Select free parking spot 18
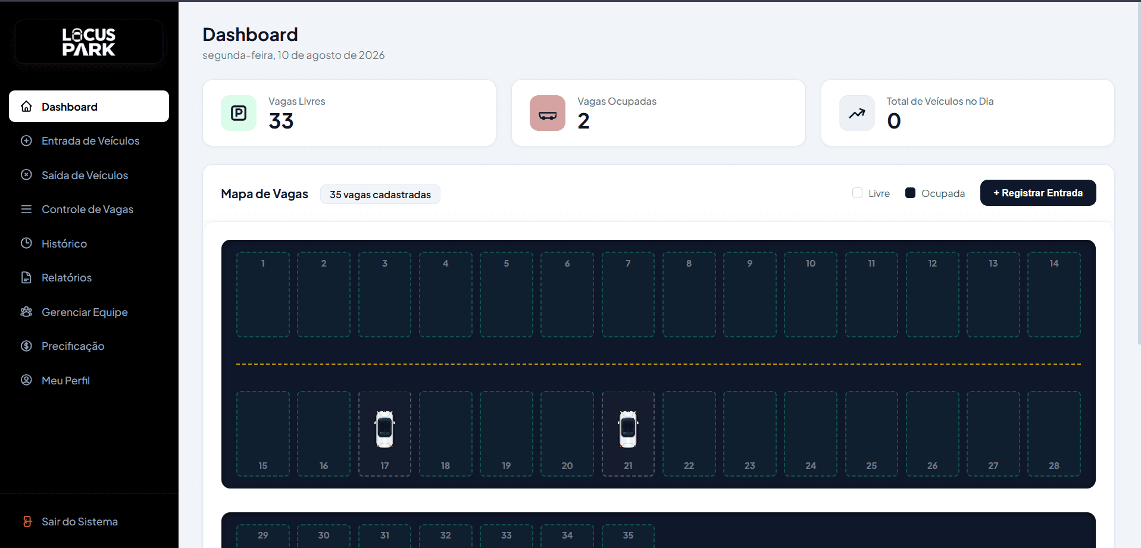 pos(446,434)
